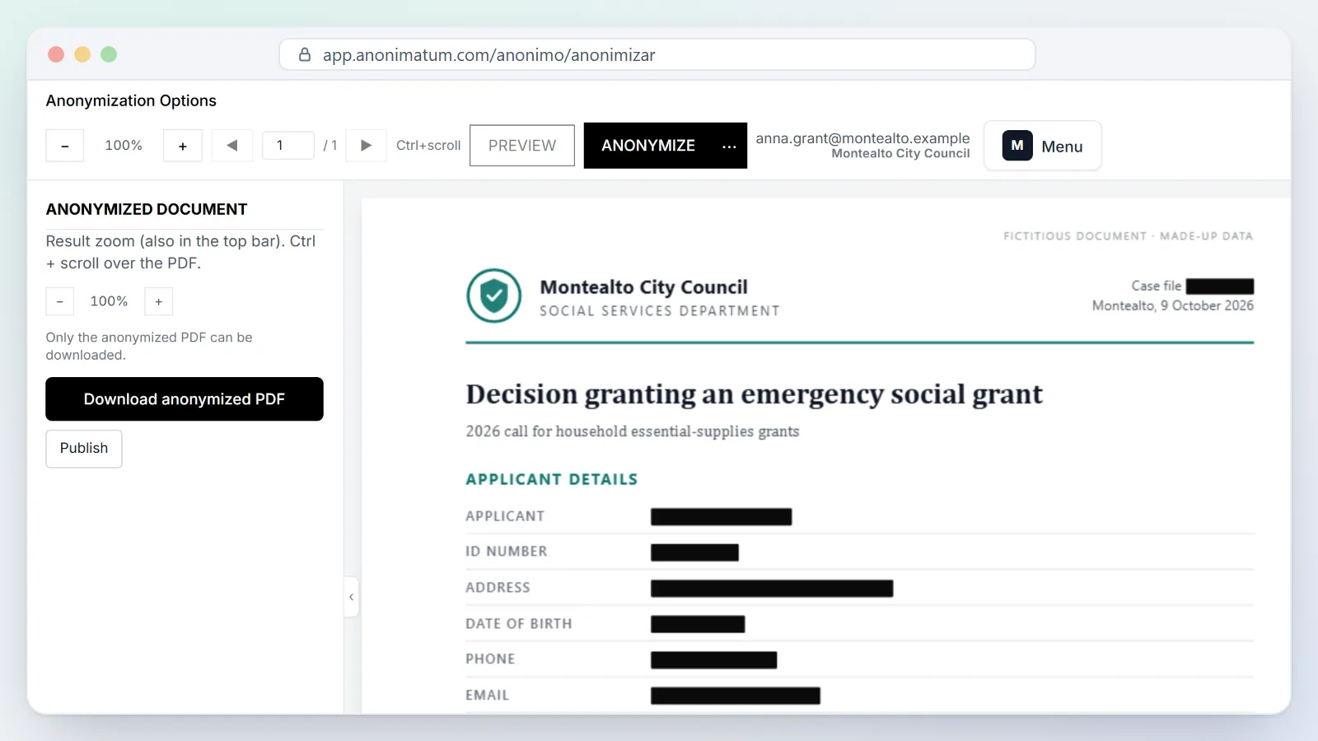Collapse the left sidebar chevron
1318x741 pixels.
click(351, 597)
